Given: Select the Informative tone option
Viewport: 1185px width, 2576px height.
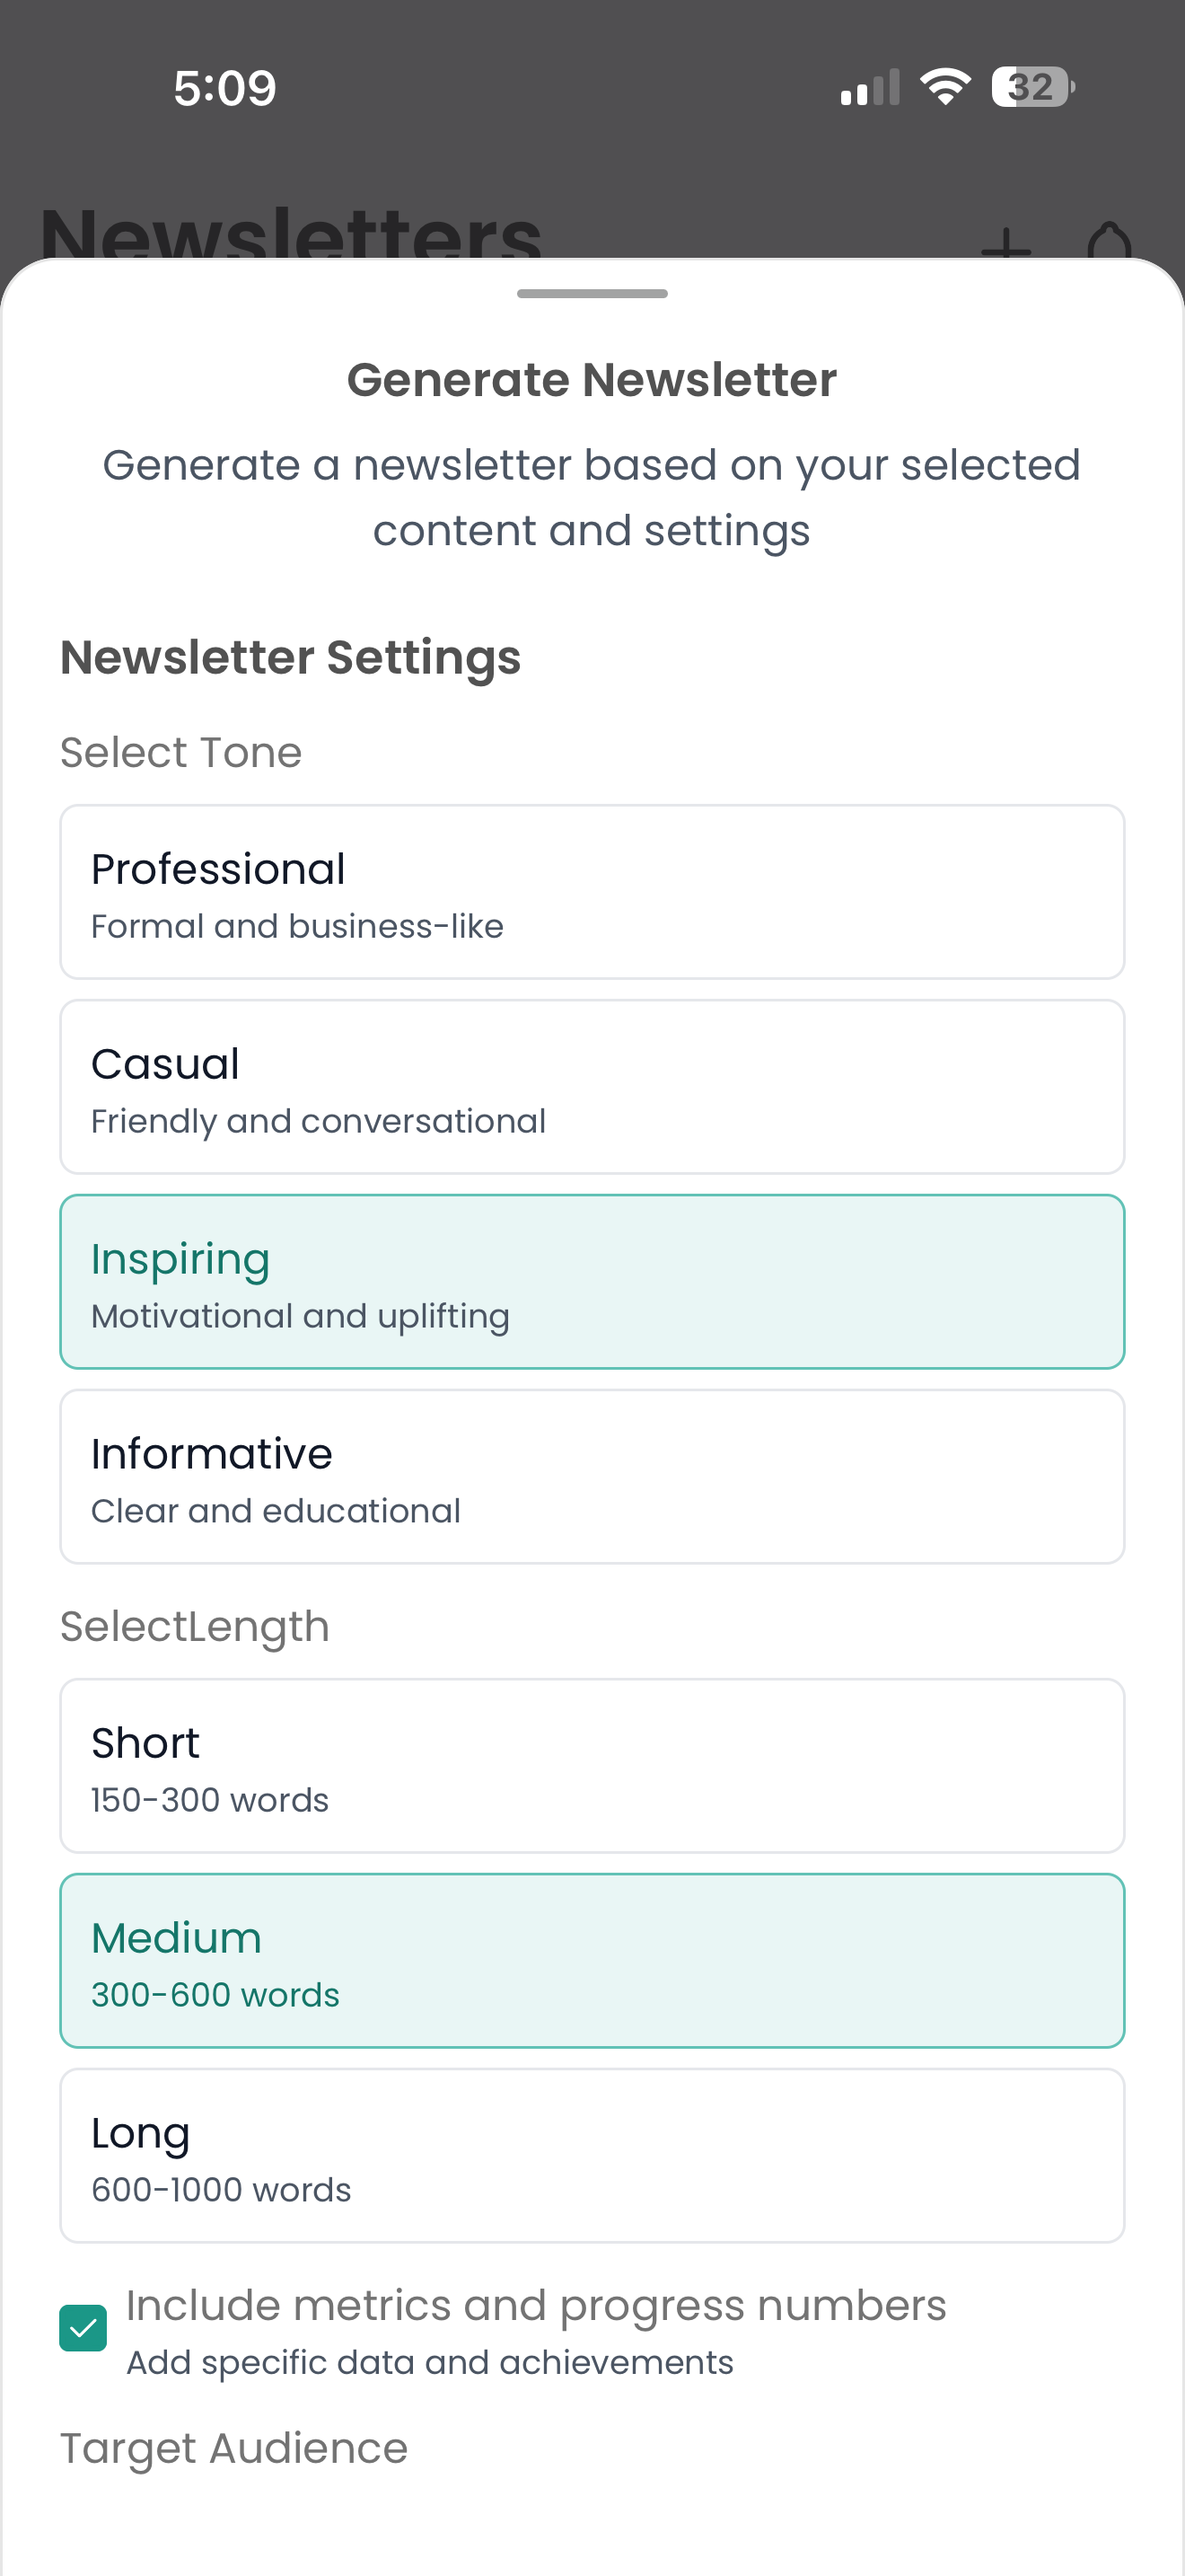Looking at the screenshot, I should pyautogui.click(x=592, y=1476).
